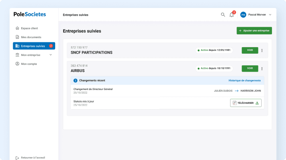Click the PoleSocietes logo
The width and height of the screenshot is (286, 160).
click(x=30, y=14)
